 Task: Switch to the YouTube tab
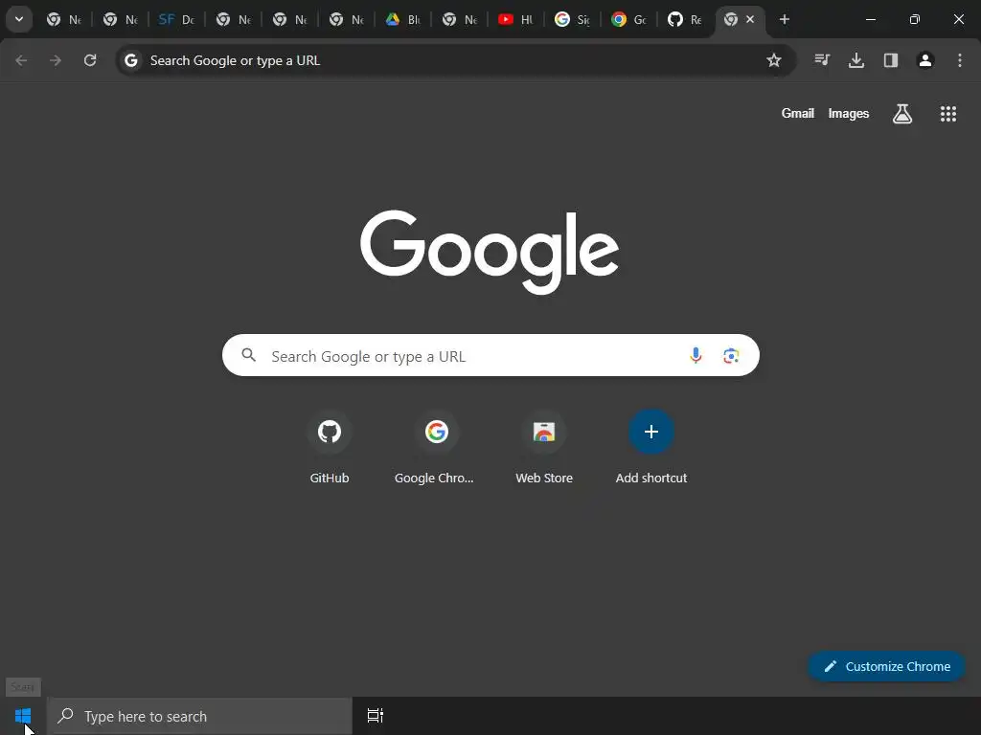[x=515, y=19]
